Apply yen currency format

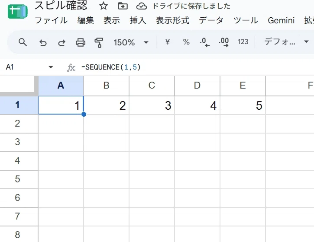tap(168, 42)
